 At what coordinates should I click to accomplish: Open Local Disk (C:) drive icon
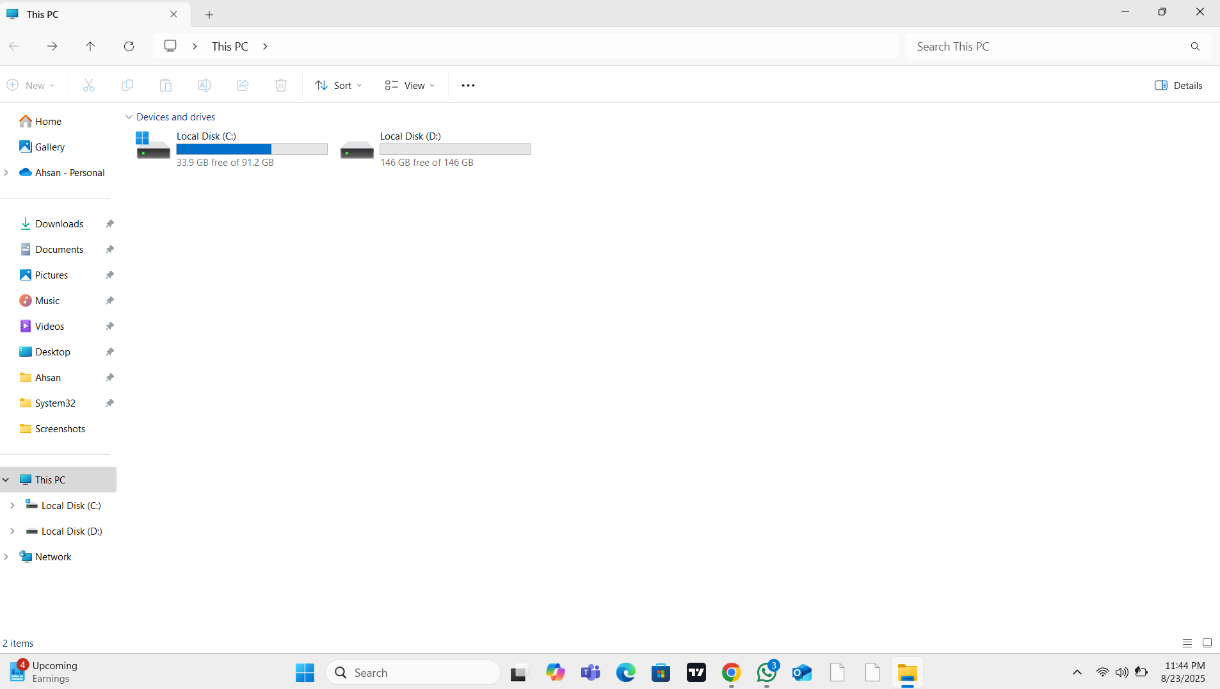153,147
